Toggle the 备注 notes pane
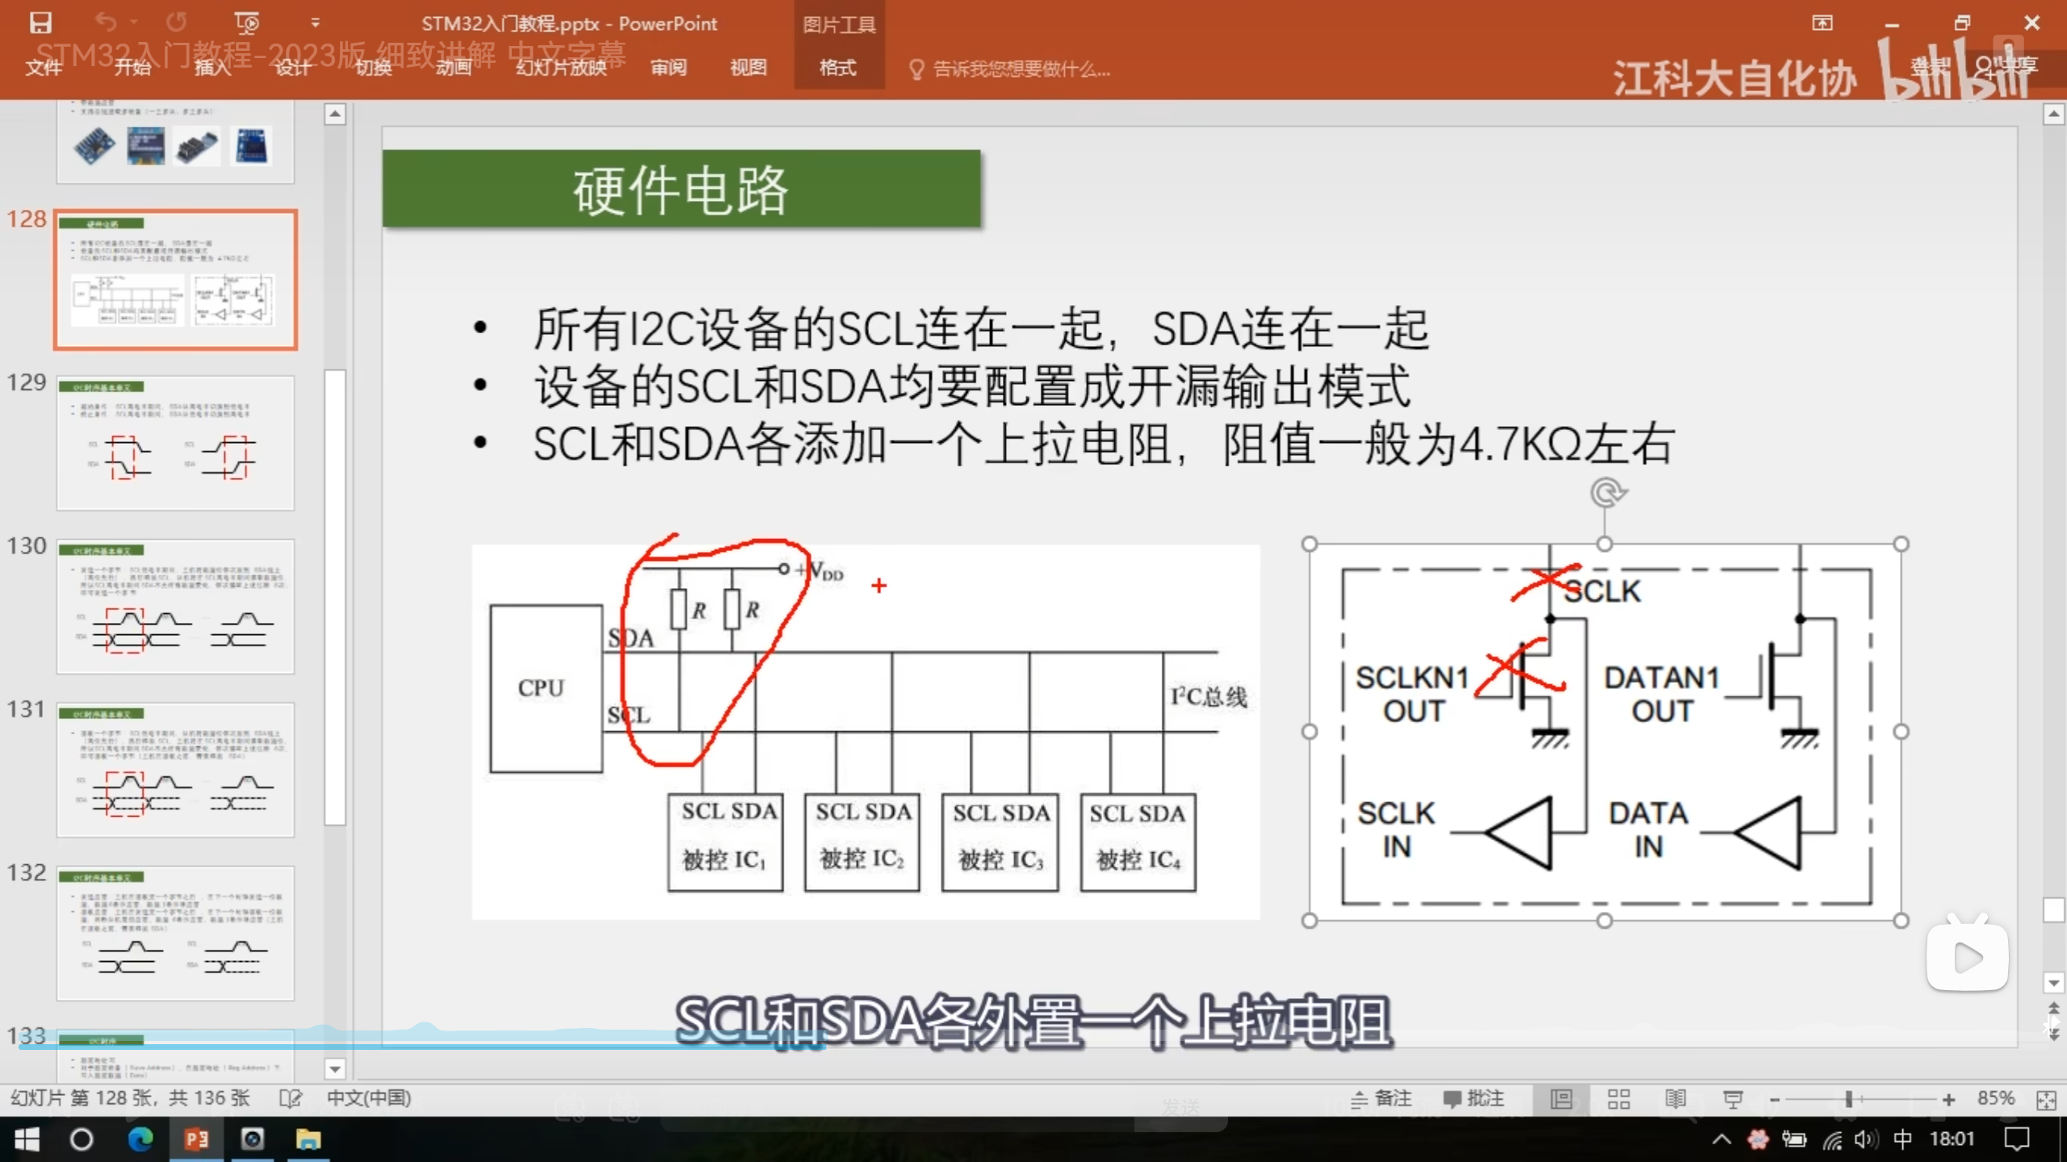2067x1162 pixels. 1381,1099
